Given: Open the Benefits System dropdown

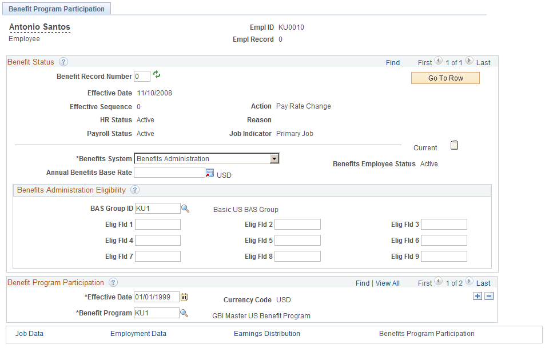Looking at the screenshot, I should [275, 158].
